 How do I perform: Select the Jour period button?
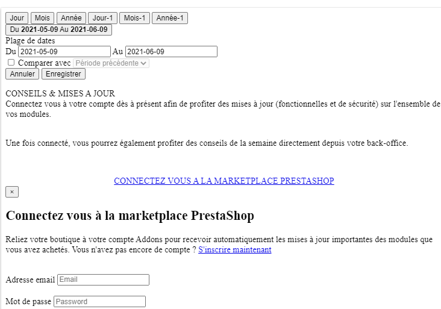(x=17, y=18)
